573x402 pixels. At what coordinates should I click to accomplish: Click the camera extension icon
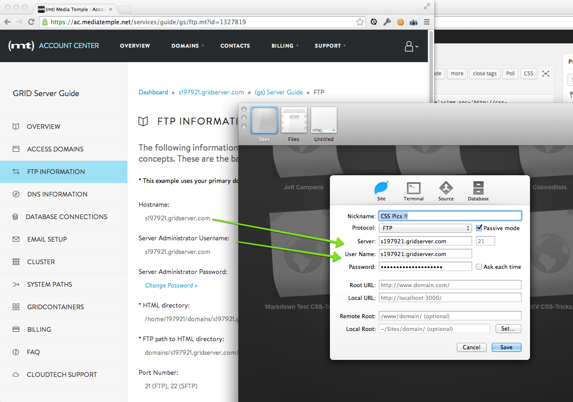pyautogui.click(x=413, y=22)
